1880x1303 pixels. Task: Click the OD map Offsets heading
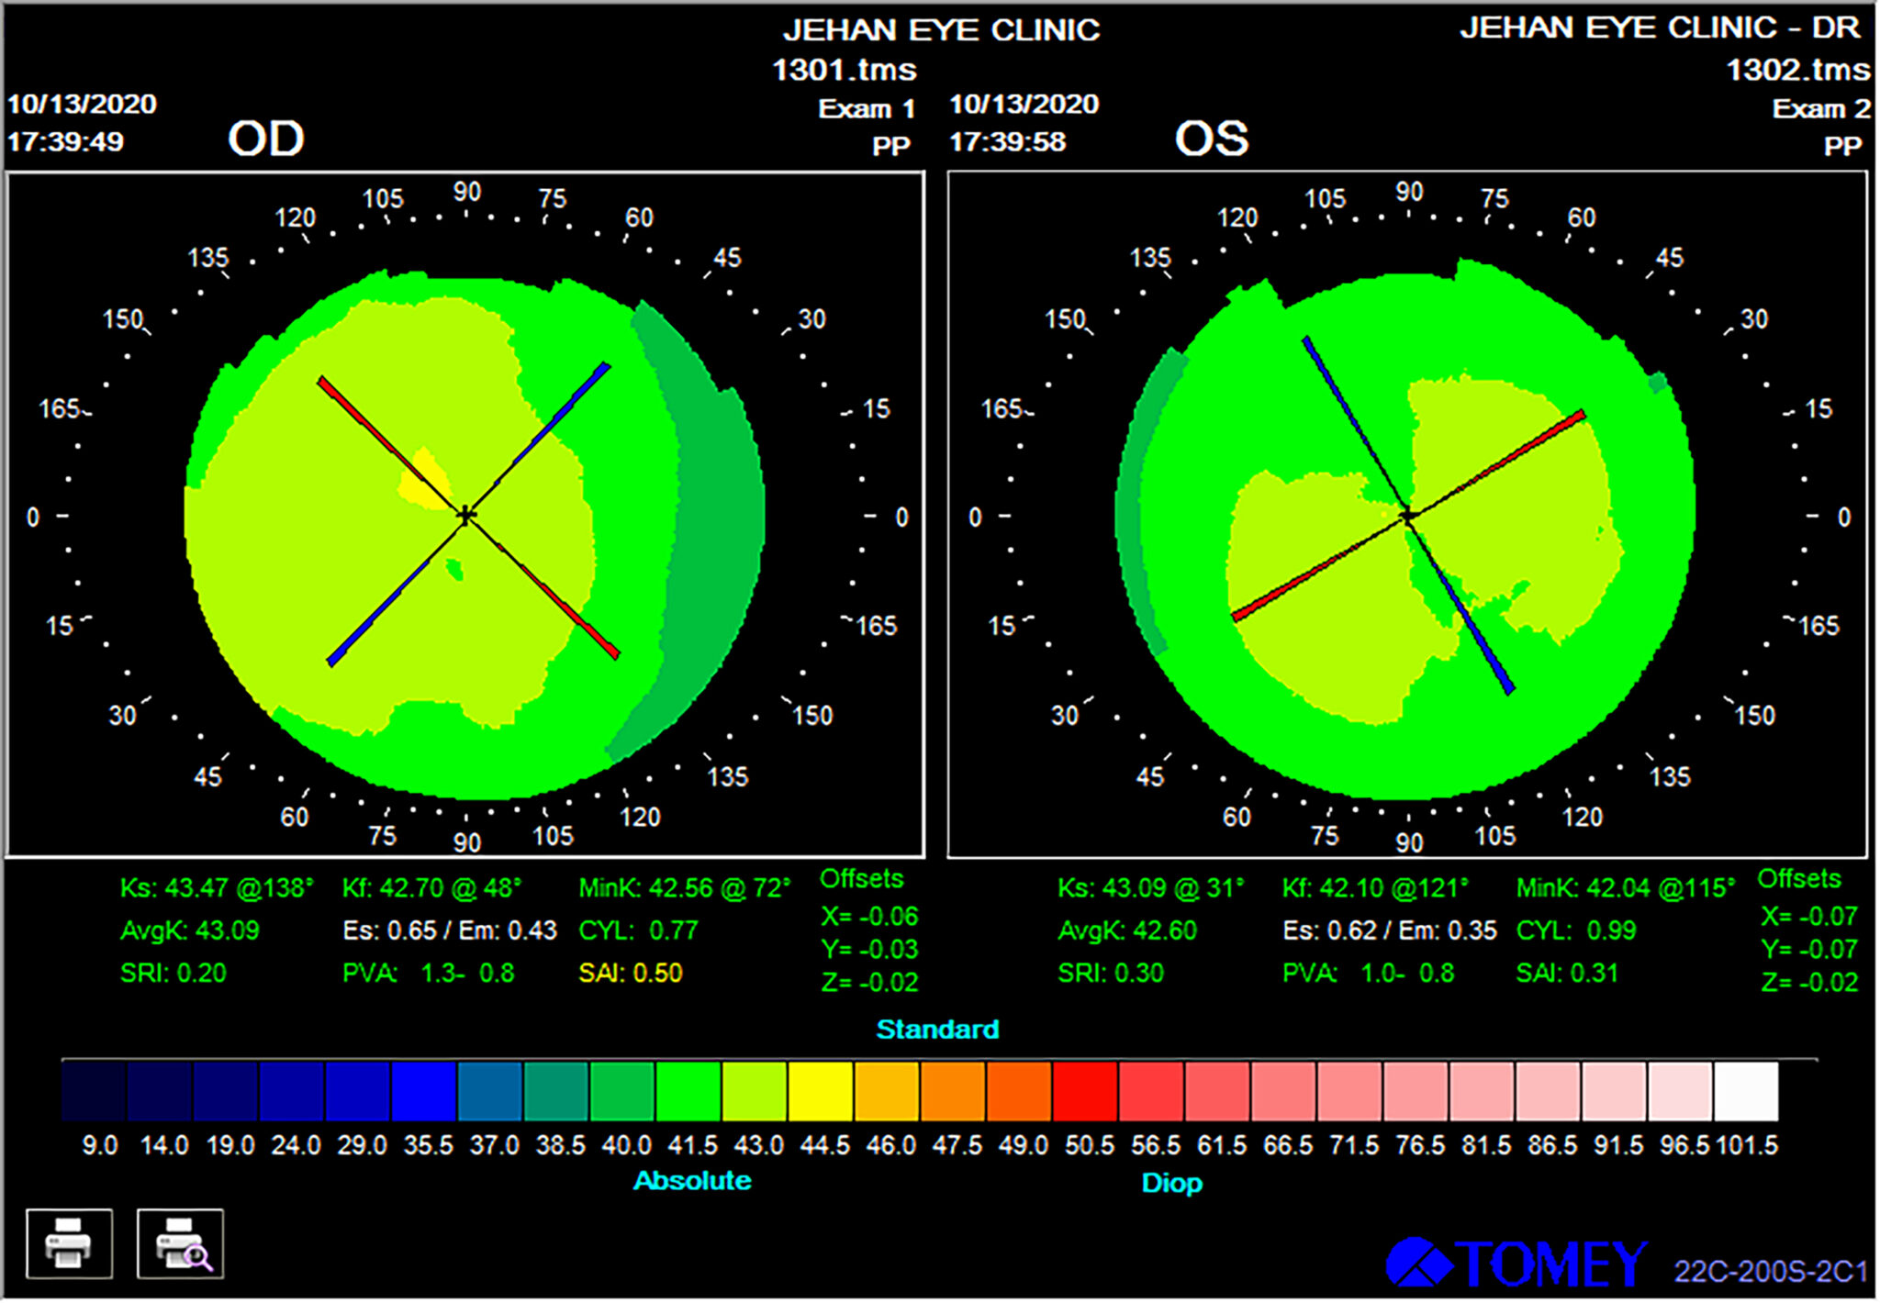point(862,879)
